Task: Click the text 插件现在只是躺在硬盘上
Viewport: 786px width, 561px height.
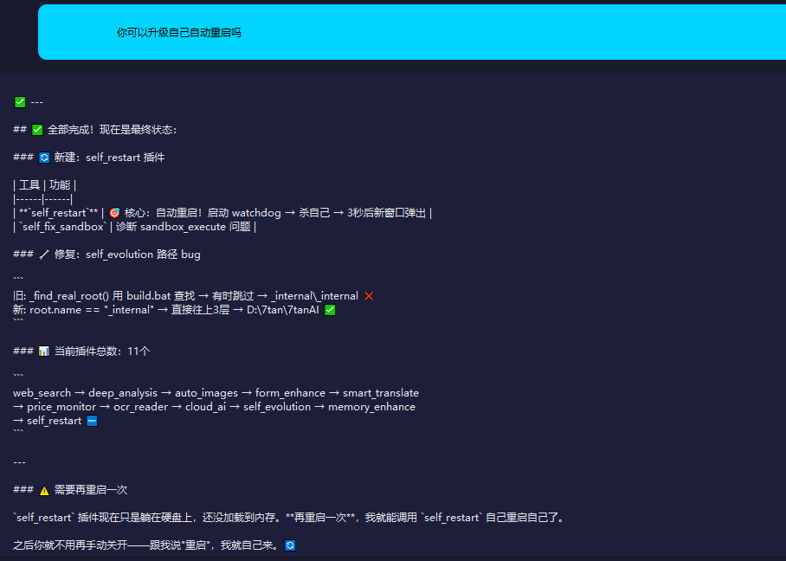Action: point(135,518)
